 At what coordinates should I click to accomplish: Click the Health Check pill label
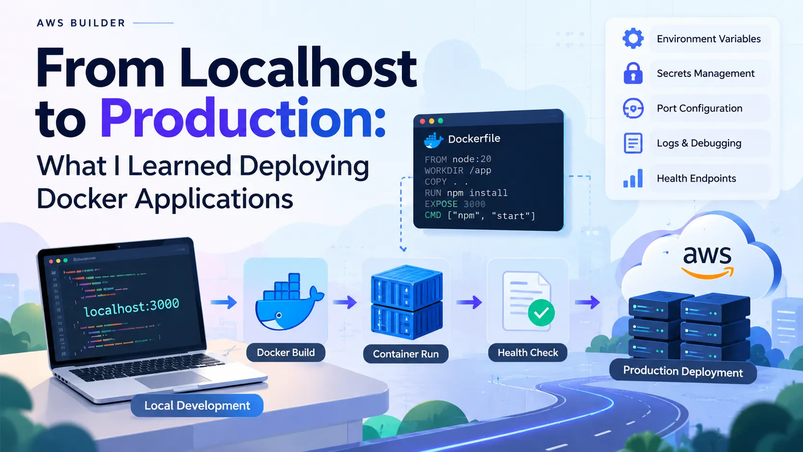pyautogui.click(x=528, y=353)
